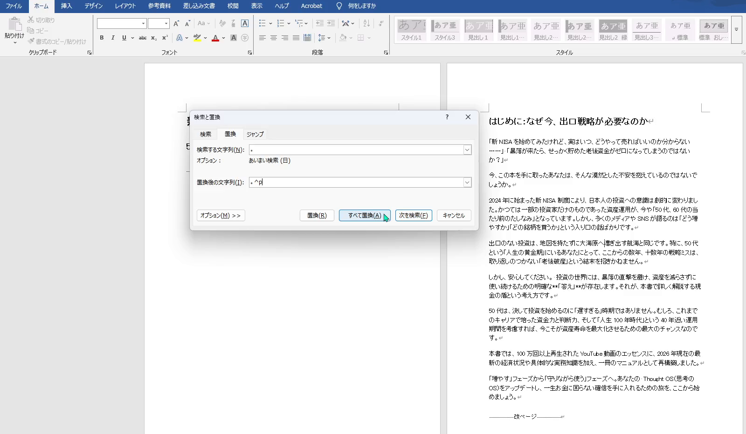Image resolution: width=746 pixels, height=434 pixels.
Task: Expand the 検索する文字列 history dropdown
Action: pyautogui.click(x=467, y=150)
